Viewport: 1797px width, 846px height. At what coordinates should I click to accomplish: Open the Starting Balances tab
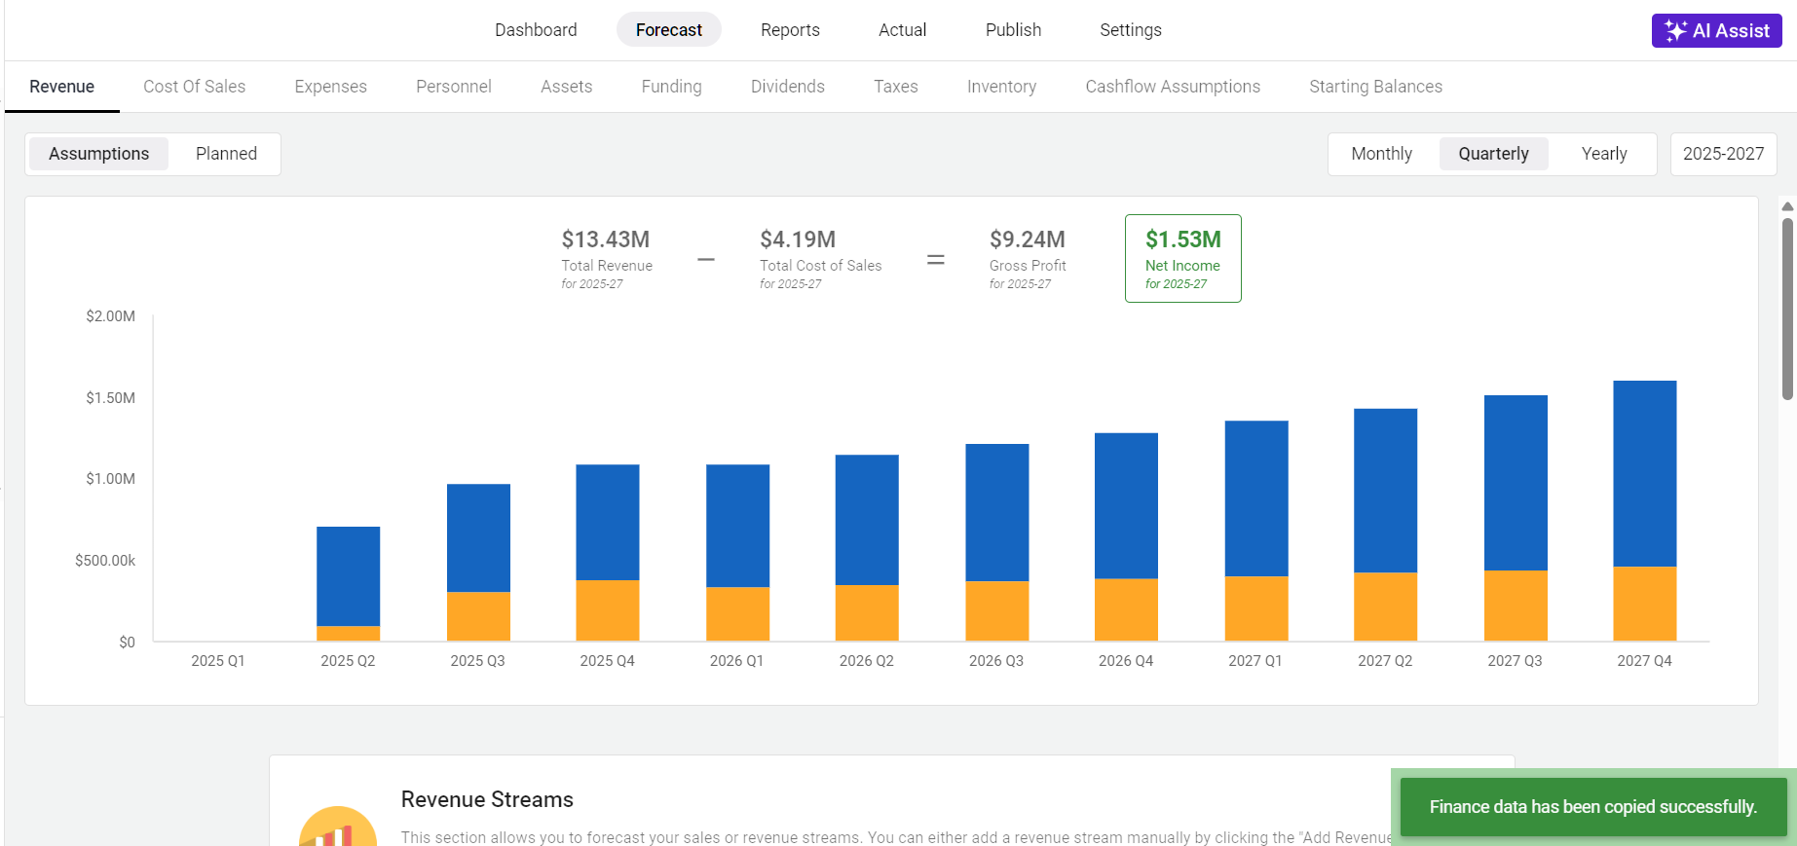1375,87
